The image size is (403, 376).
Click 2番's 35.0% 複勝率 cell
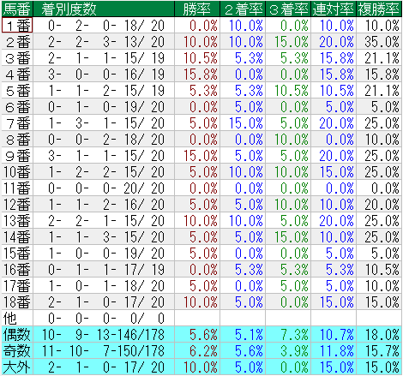click(x=379, y=42)
